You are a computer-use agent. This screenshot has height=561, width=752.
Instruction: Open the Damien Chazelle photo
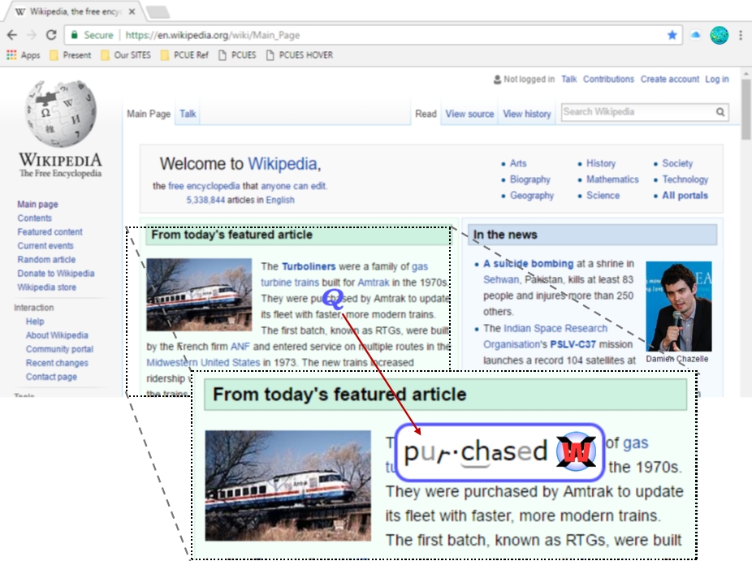point(679,306)
